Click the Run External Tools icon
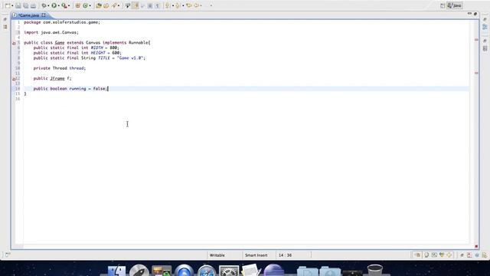The height and width of the screenshot is (276, 490). [64, 5]
